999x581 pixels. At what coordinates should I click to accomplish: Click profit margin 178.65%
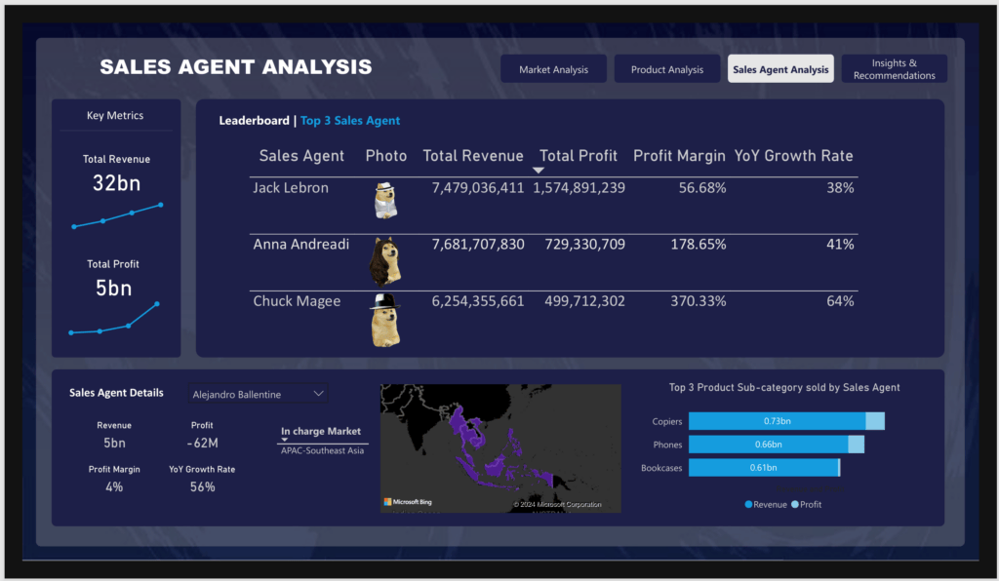pos(699,245)
